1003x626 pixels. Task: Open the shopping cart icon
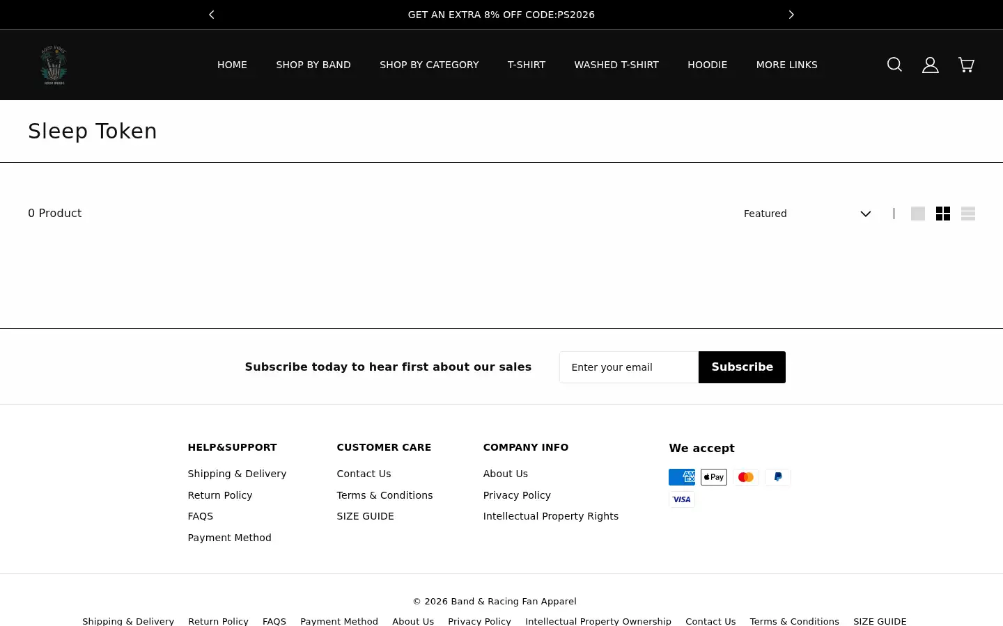pyautogui.click(x=966, y=65)
